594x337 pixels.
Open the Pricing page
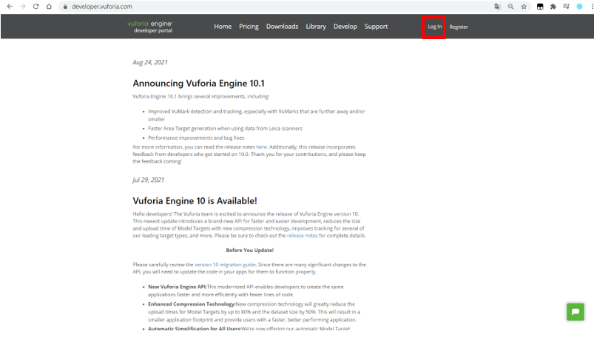click(249, 27)
